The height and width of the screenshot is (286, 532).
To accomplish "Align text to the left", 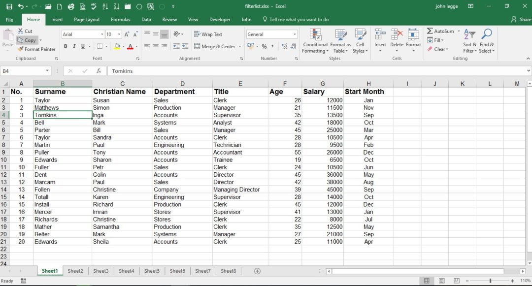I will point(147,46).
